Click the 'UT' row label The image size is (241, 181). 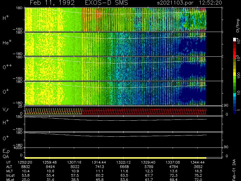pos(8,162)
